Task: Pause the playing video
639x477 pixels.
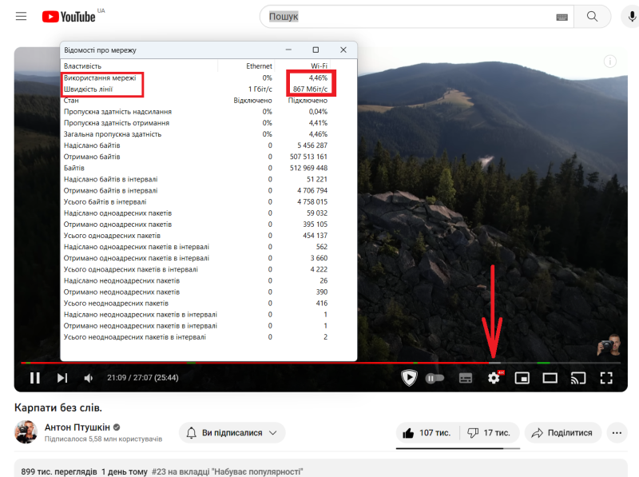Action: [35, 378]
